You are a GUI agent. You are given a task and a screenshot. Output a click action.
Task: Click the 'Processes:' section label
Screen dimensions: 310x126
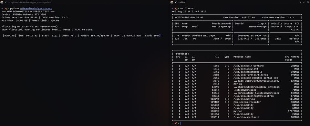click(x=182, y=54)
